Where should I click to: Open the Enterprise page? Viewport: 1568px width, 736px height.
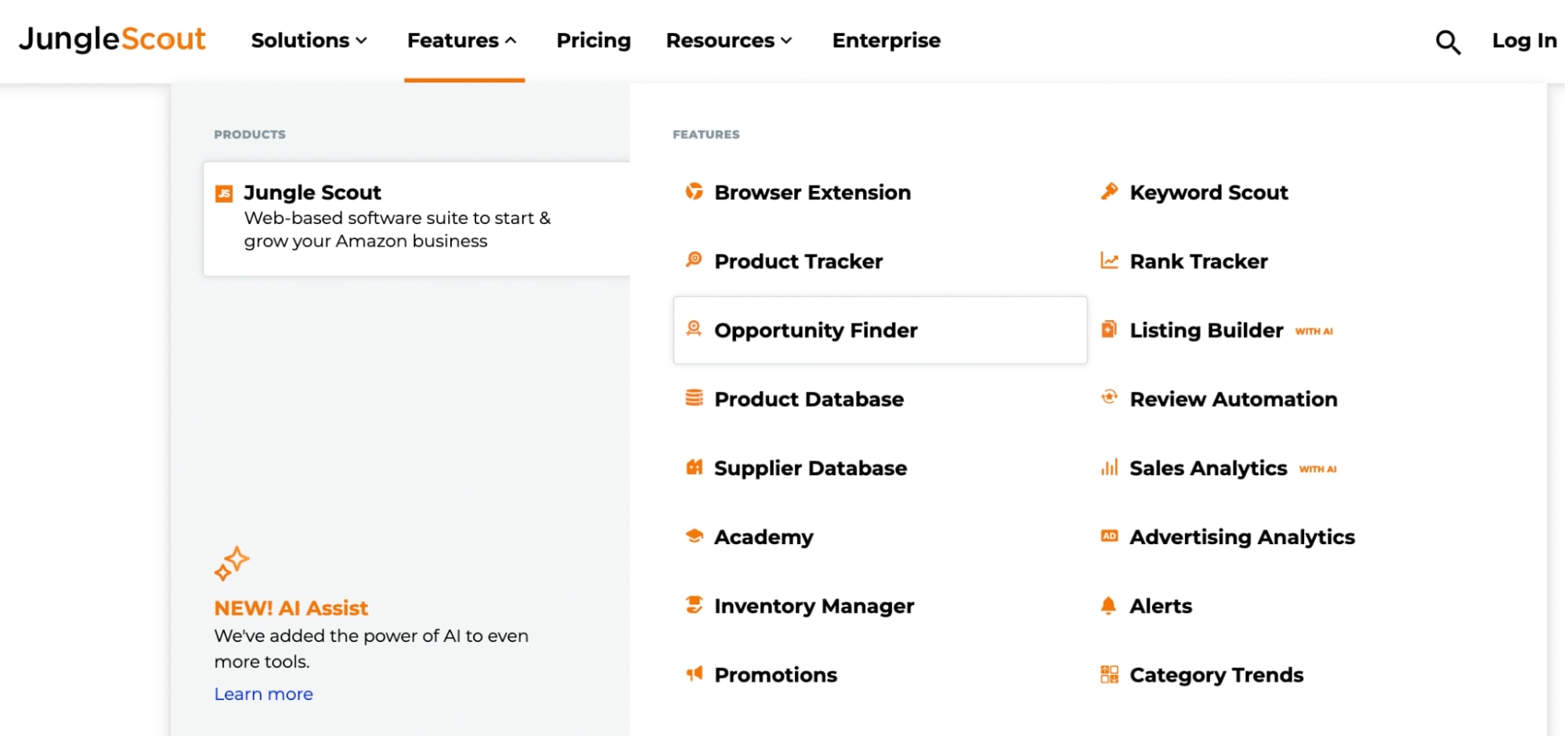pos(886,40)
